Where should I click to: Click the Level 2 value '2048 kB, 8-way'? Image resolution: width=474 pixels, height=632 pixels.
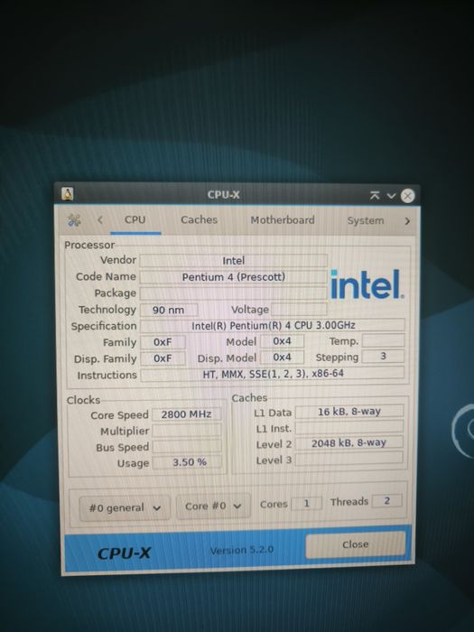point(349,443)
